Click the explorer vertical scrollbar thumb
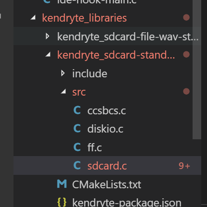 coord(197,69)
